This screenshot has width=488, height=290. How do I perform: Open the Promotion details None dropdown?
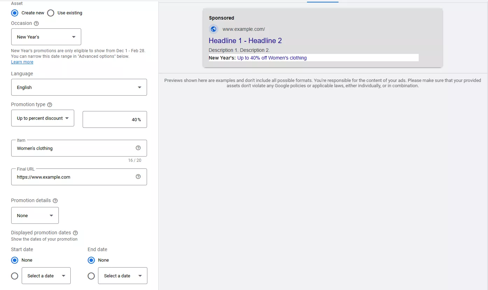click(x=35, y=215)
